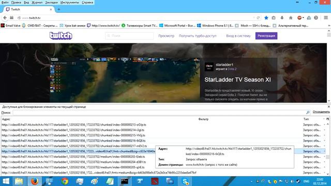Viewport: 331px width, 186px height.
Task: Click the Adblock Plus ABP icon
Action: 299,18
